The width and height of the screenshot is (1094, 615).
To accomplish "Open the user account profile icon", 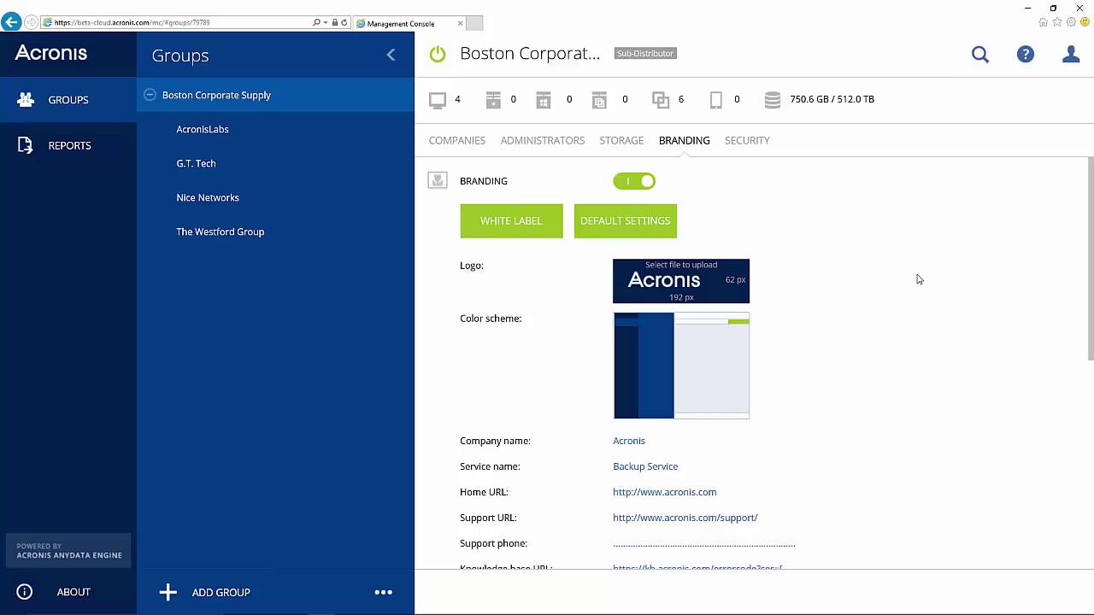I will point(1071,55).
